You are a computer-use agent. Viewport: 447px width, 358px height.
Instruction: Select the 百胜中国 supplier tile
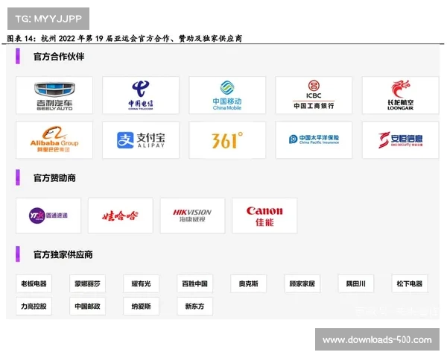(x=194, y=283)
